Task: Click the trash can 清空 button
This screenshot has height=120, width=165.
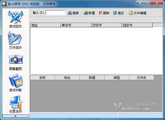Action: point(119,13)
